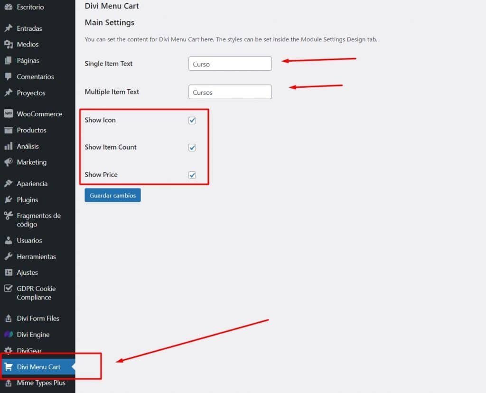Click the Guardar cambios button
The height and width of the screenshot is (393, 486).
pyautogui.click(x=112, y=195)
